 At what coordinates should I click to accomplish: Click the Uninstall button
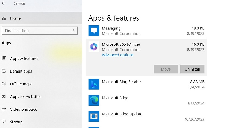192,69
